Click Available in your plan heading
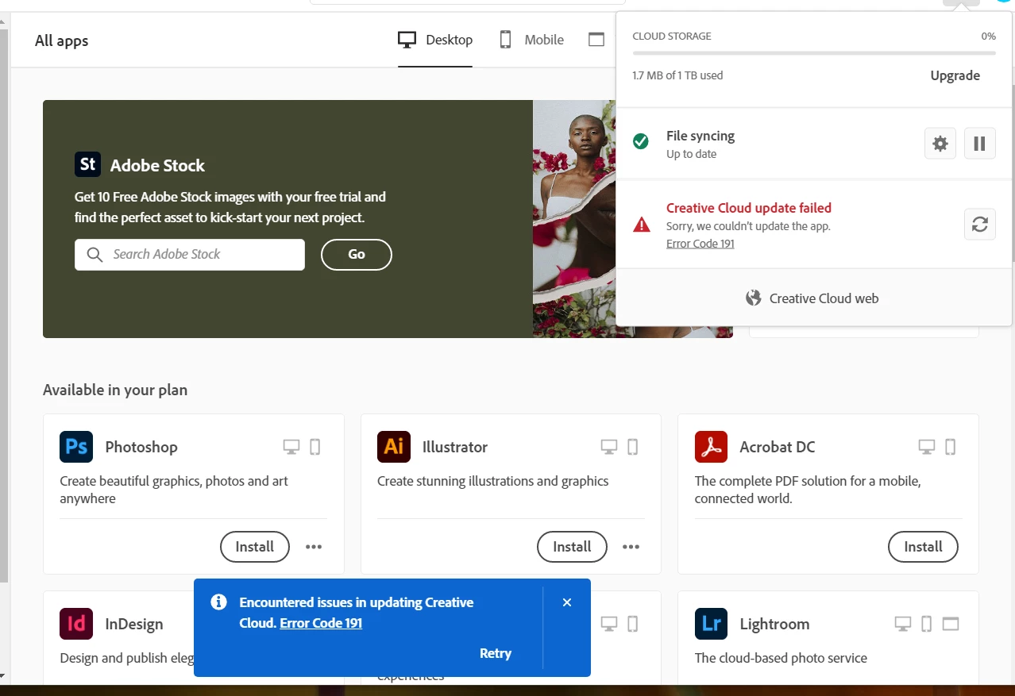This screenshot has height=696, width=1015. pyautogui.click(x=115, y=390)
